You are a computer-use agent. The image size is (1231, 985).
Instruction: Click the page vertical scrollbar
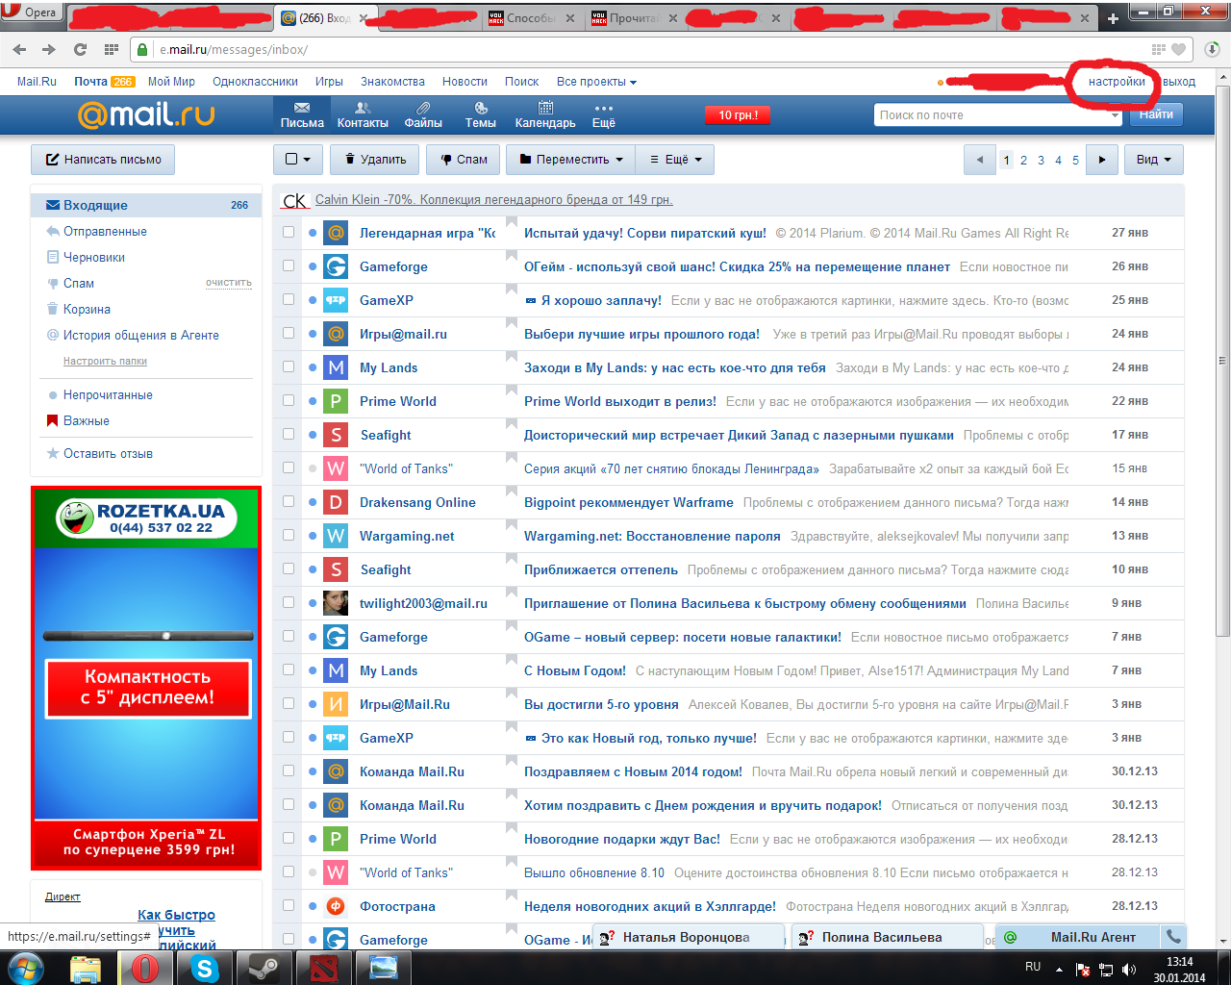[x=1222, y=361]
